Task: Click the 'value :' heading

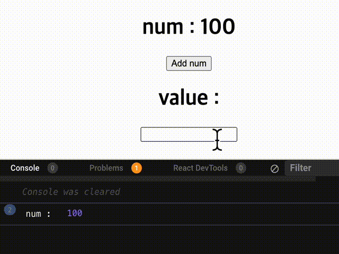Action: (x=189, y=97)
